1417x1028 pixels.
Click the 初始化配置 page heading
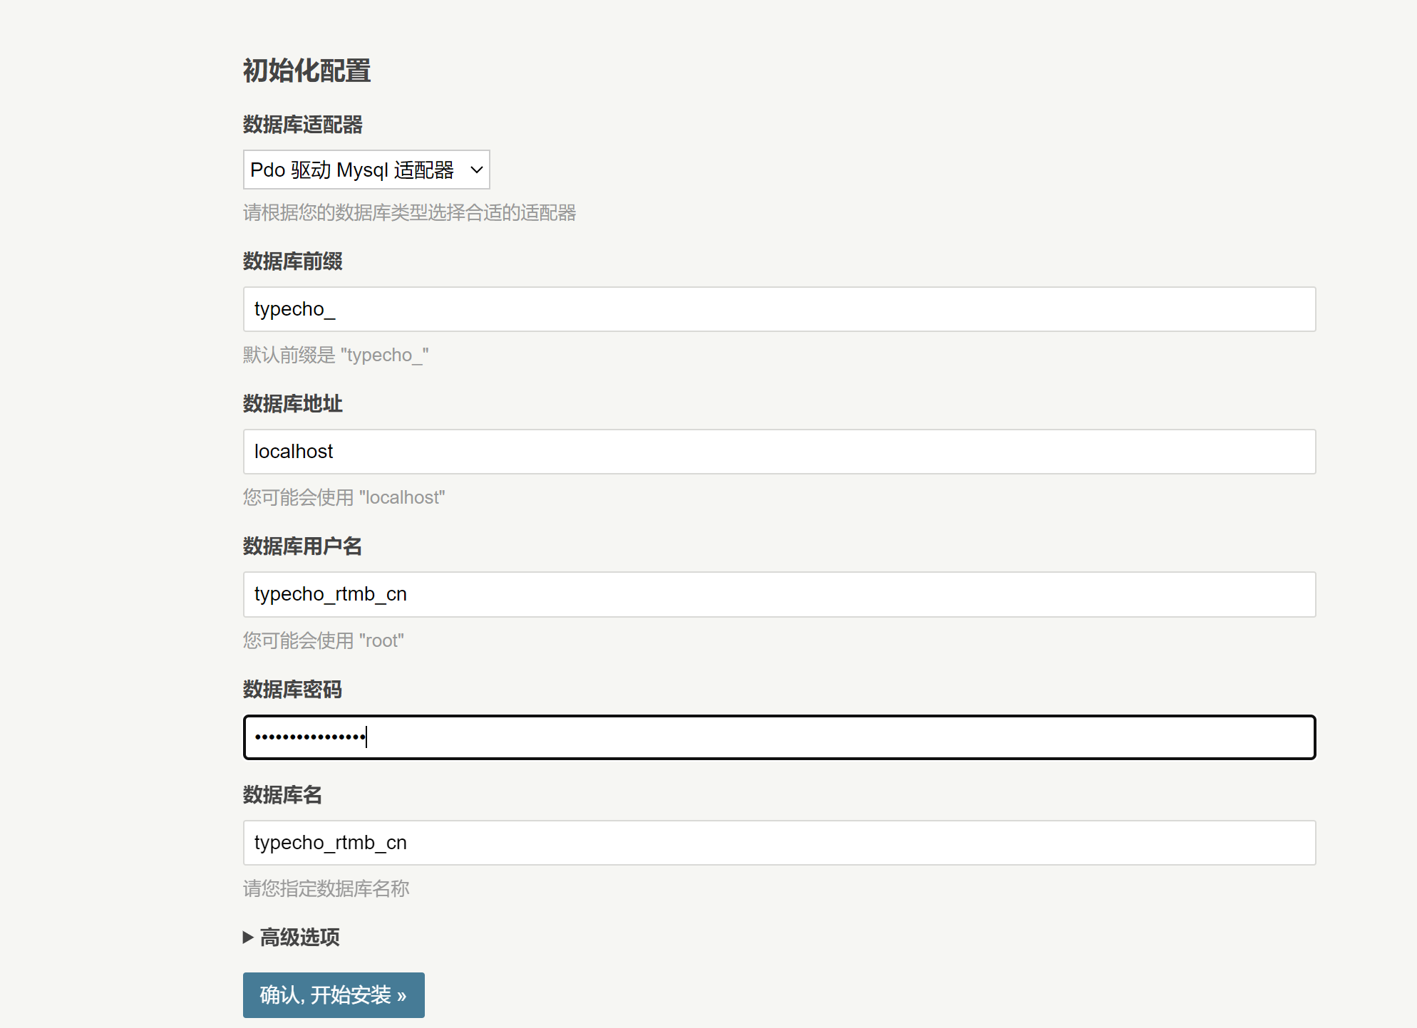point(306,71)
